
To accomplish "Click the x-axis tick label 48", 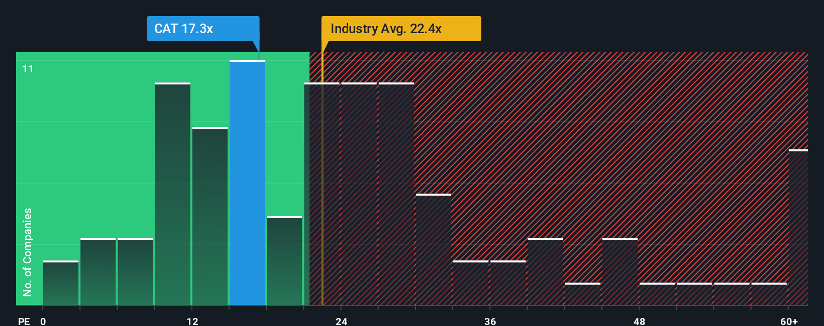I will (x=639, y=321).
